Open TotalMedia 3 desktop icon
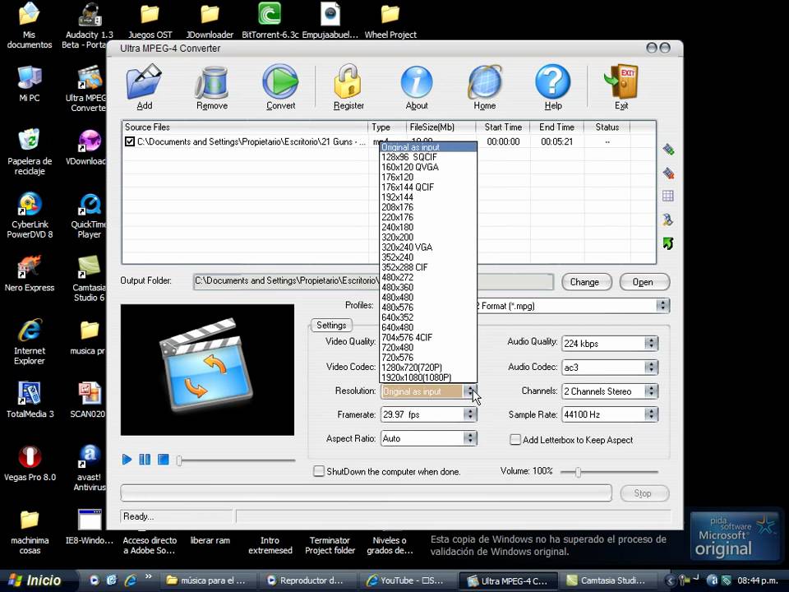This screenshot has height=592, width=789. 30,393
